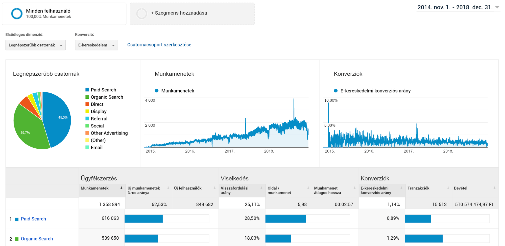Click the Minden felhasználó segment circle icon
Viewport: 505px width, 246px height.
[x=17, y=14]
